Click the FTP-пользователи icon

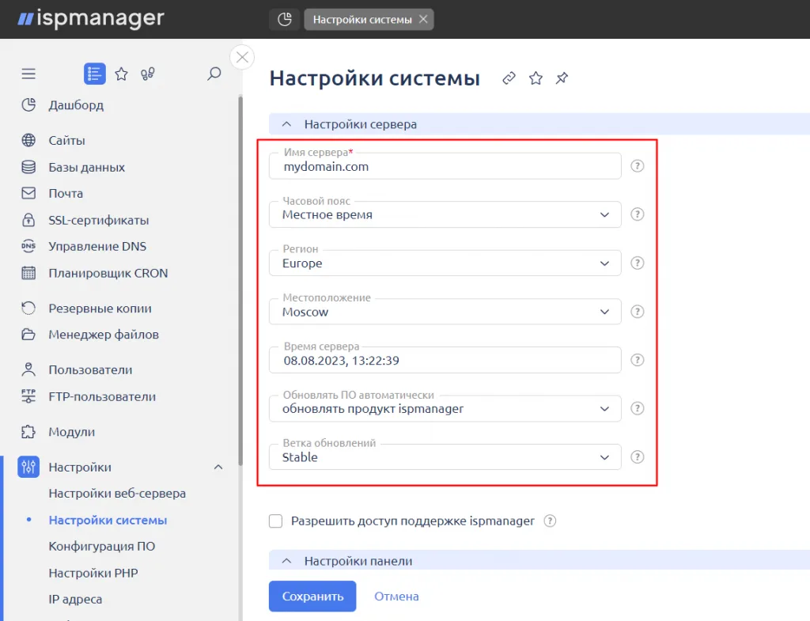(x=28, y=396)
